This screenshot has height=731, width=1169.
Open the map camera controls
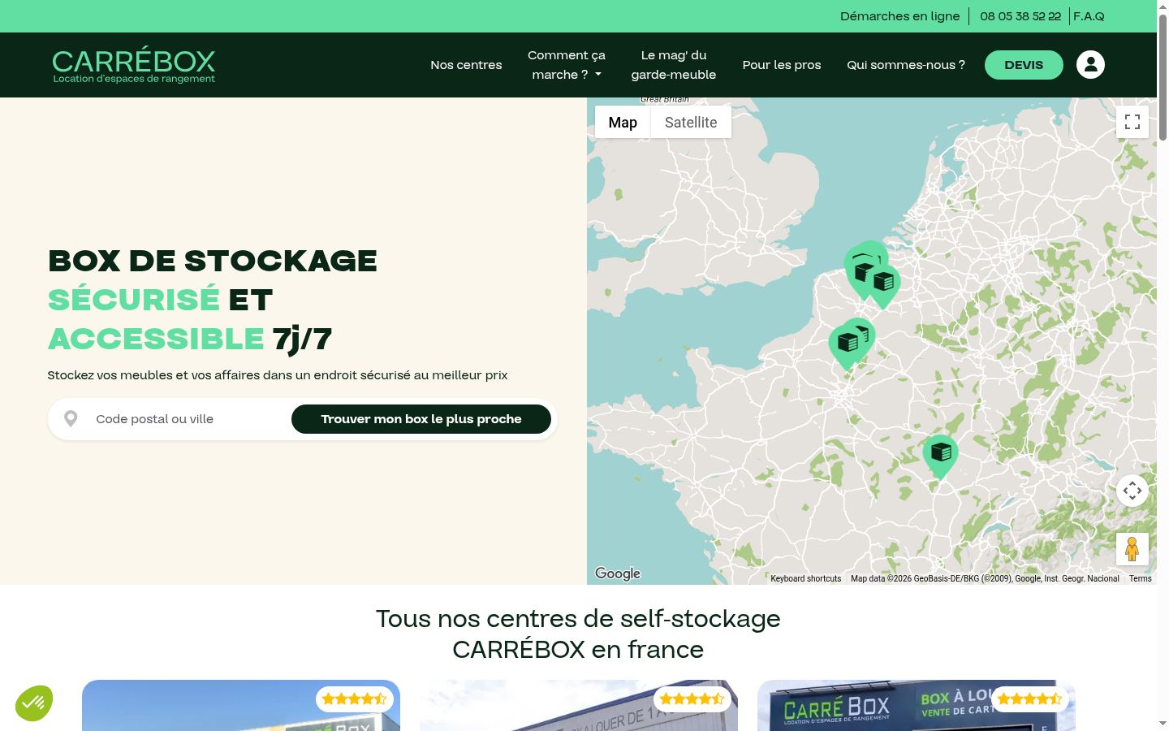[1132, 491]
